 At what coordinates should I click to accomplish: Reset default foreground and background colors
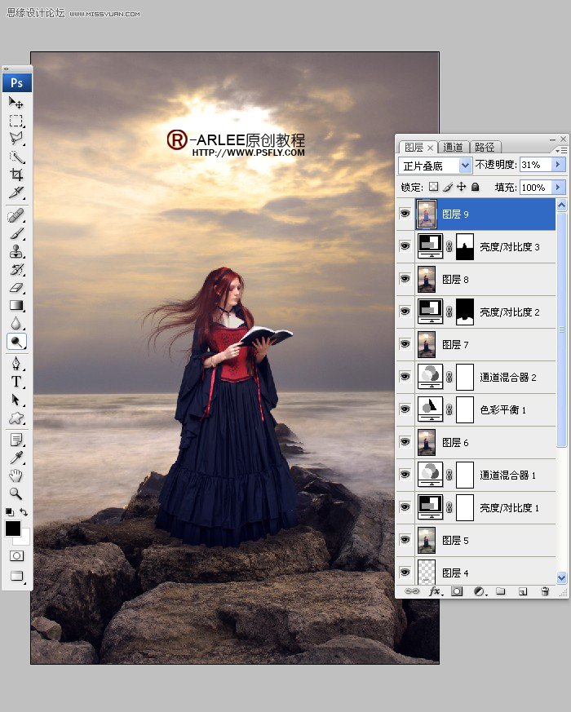[x=9, y=512]
